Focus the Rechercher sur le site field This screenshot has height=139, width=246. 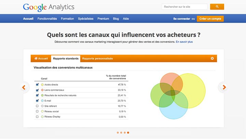(x=184, y=7)
